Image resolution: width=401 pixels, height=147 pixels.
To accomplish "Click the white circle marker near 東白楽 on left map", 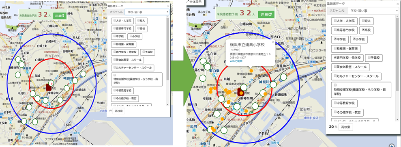I will [21, 64].
